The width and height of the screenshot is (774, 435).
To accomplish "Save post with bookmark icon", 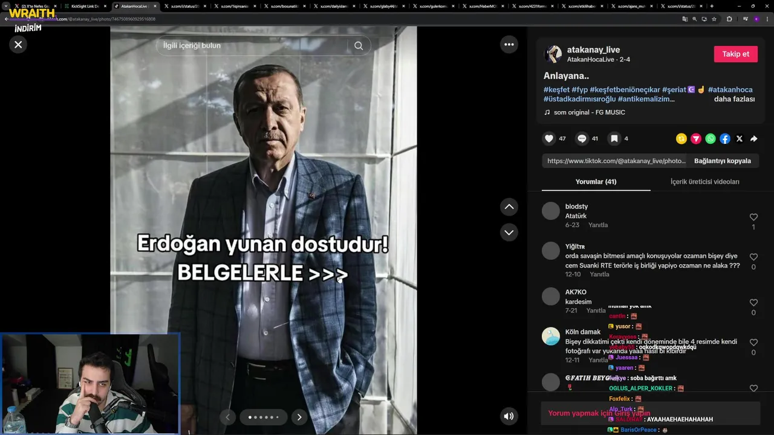I will click(x=614, y=138).
